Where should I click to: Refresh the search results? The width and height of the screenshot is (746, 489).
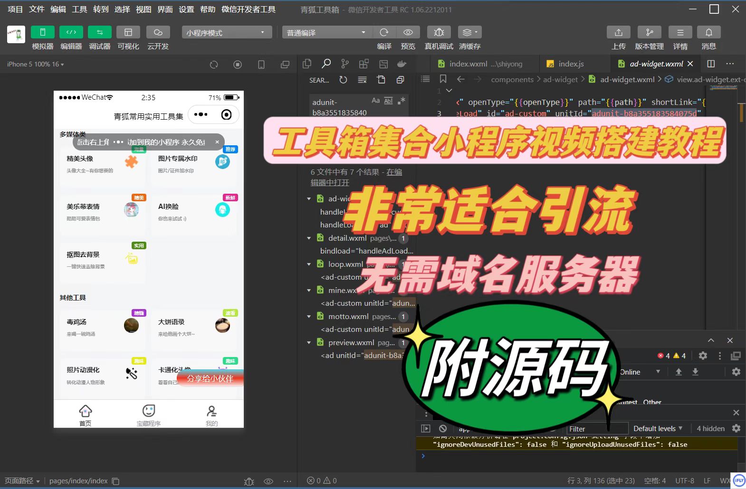click(x=343, y=80)
